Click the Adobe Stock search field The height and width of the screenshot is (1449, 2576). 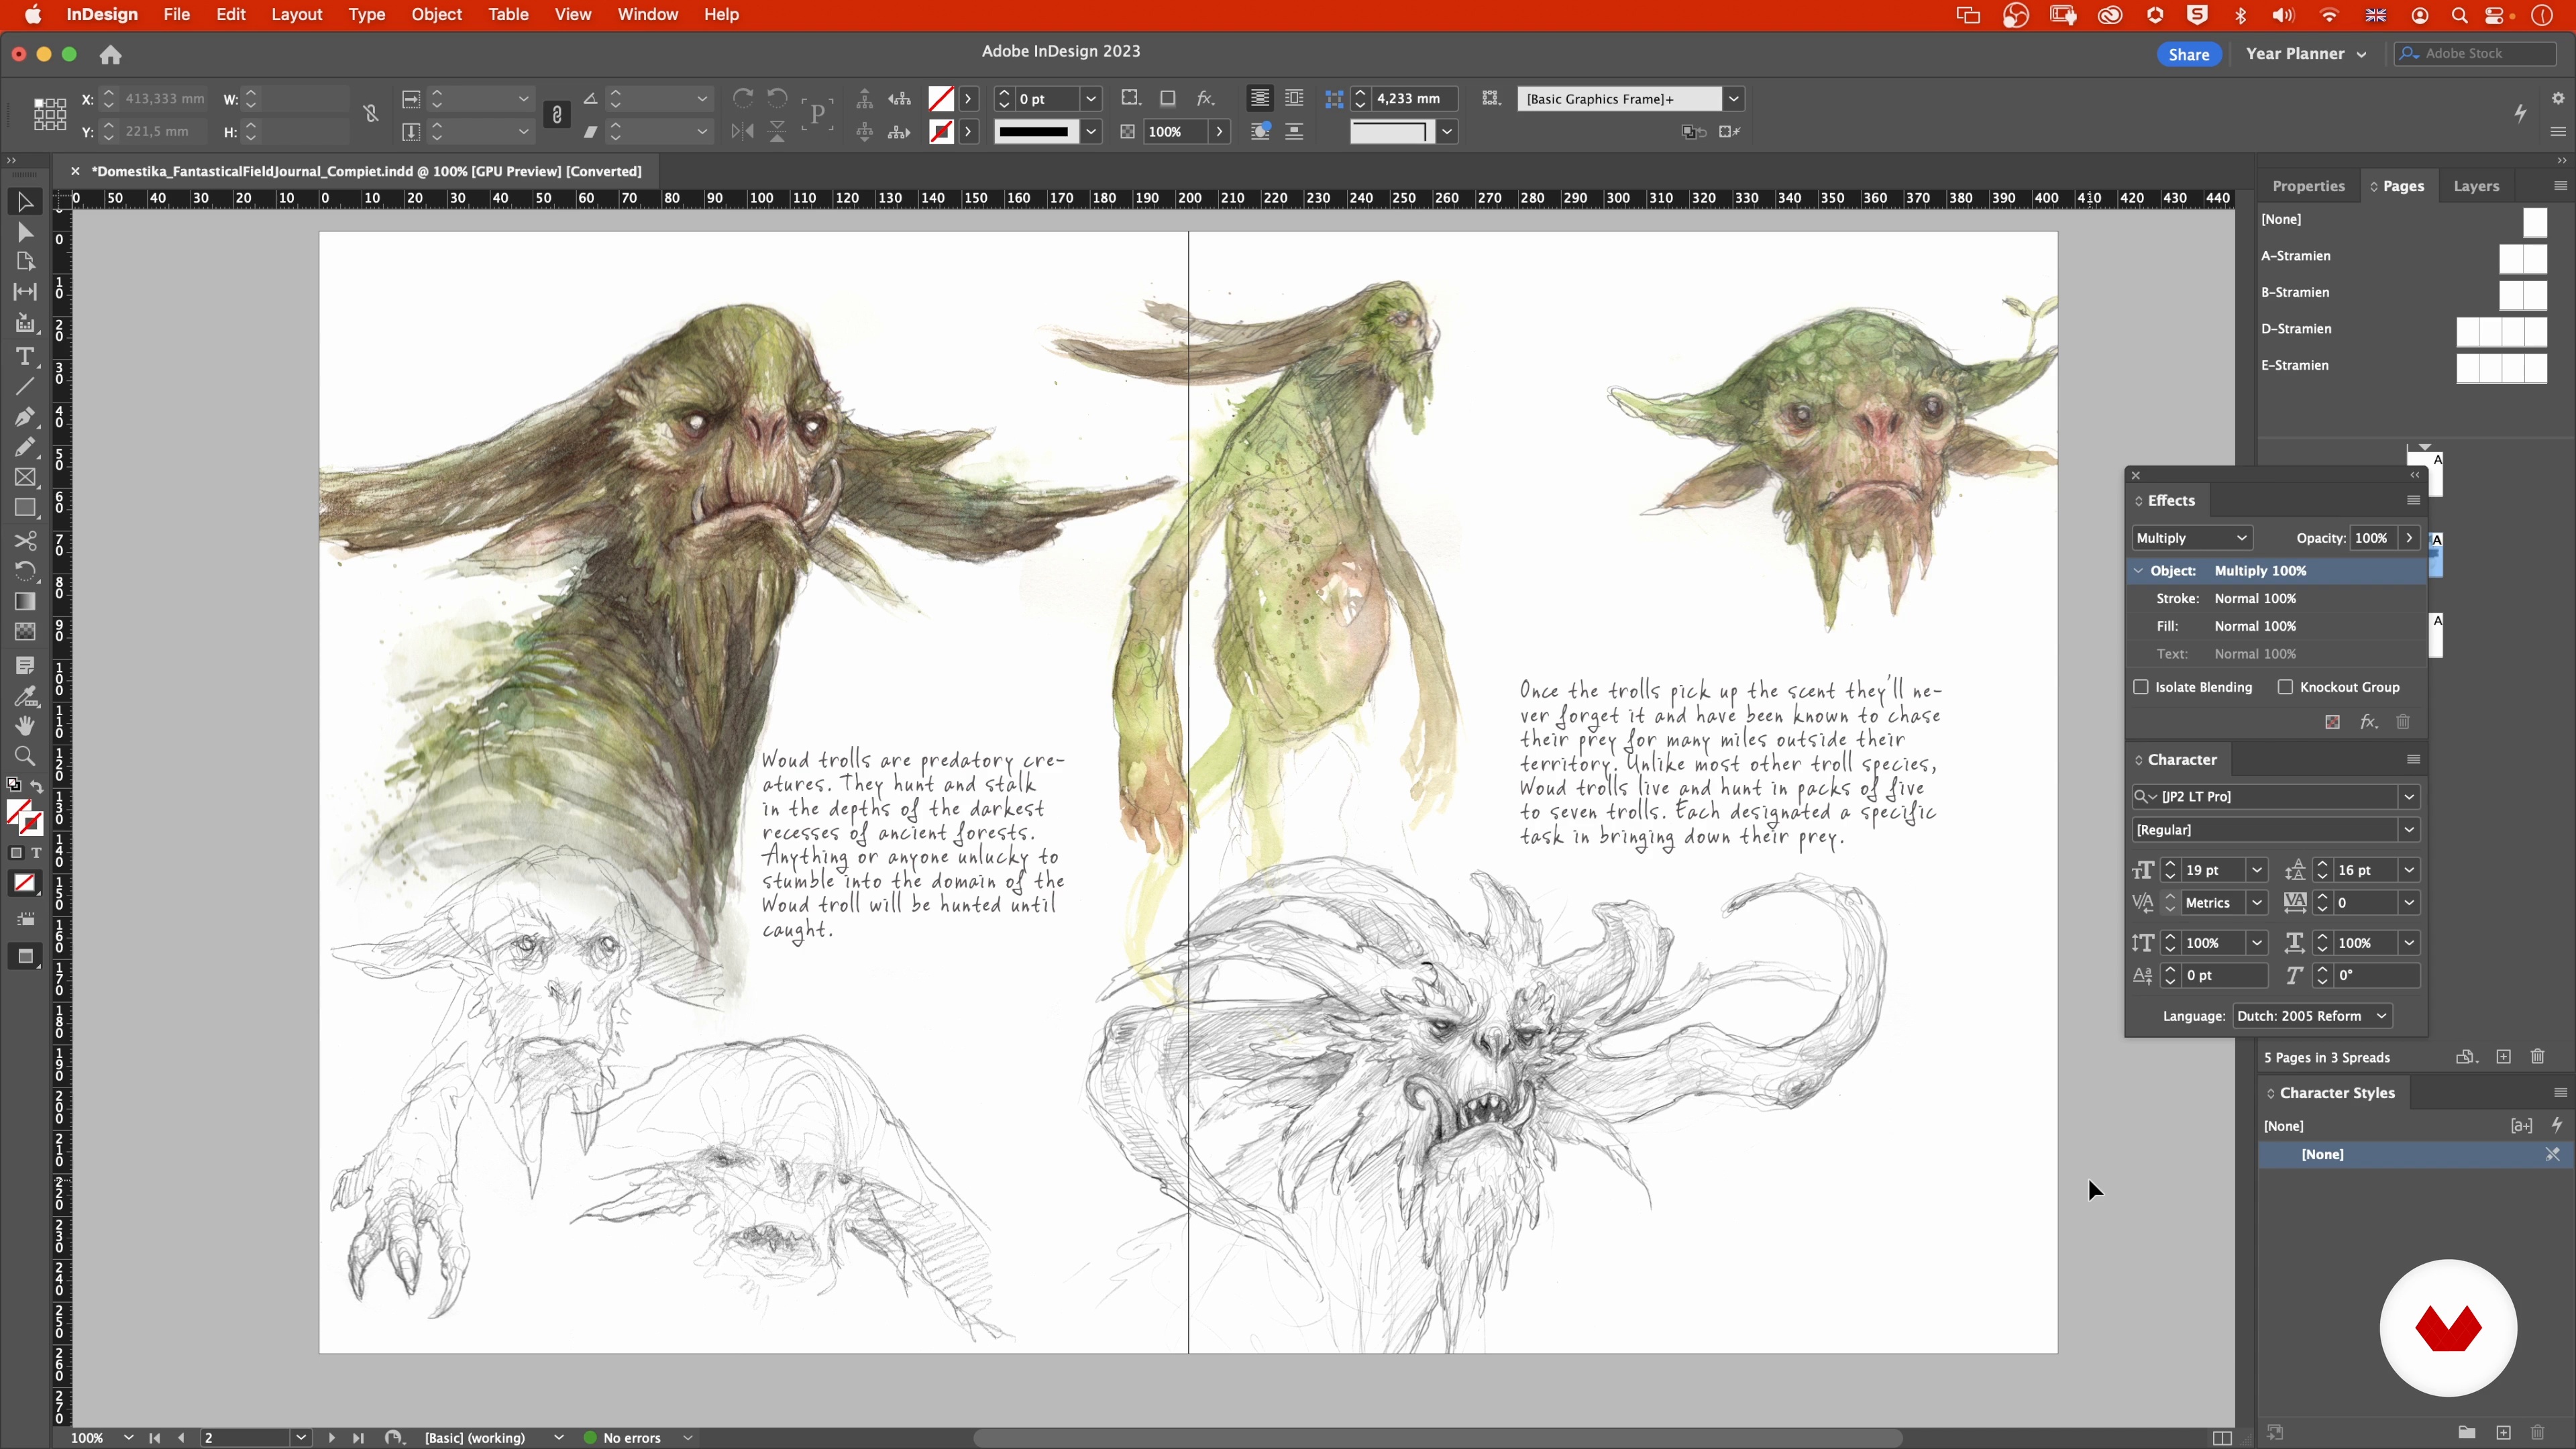[x=2476, y=54]
